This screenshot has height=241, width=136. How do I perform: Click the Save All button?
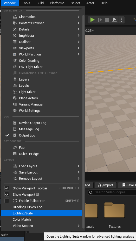127,185
